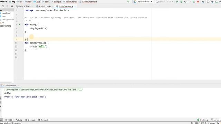
Task: Collapse the comment block fold marker on line 3
Action: [24, 18]
